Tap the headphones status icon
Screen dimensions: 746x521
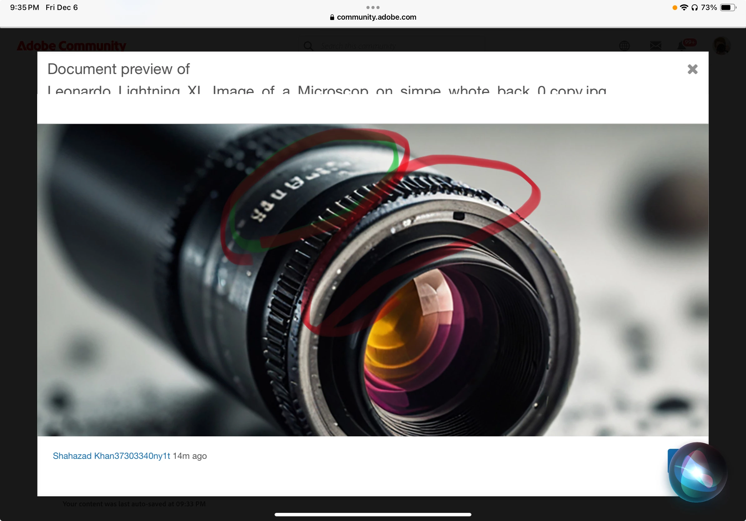point(694,7)
